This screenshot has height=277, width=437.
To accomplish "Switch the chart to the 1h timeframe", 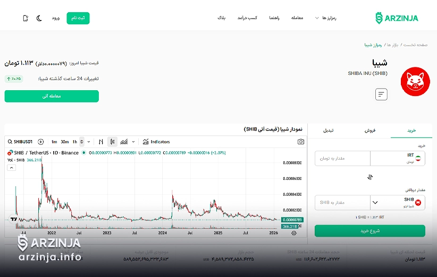I will pos(74,142).
